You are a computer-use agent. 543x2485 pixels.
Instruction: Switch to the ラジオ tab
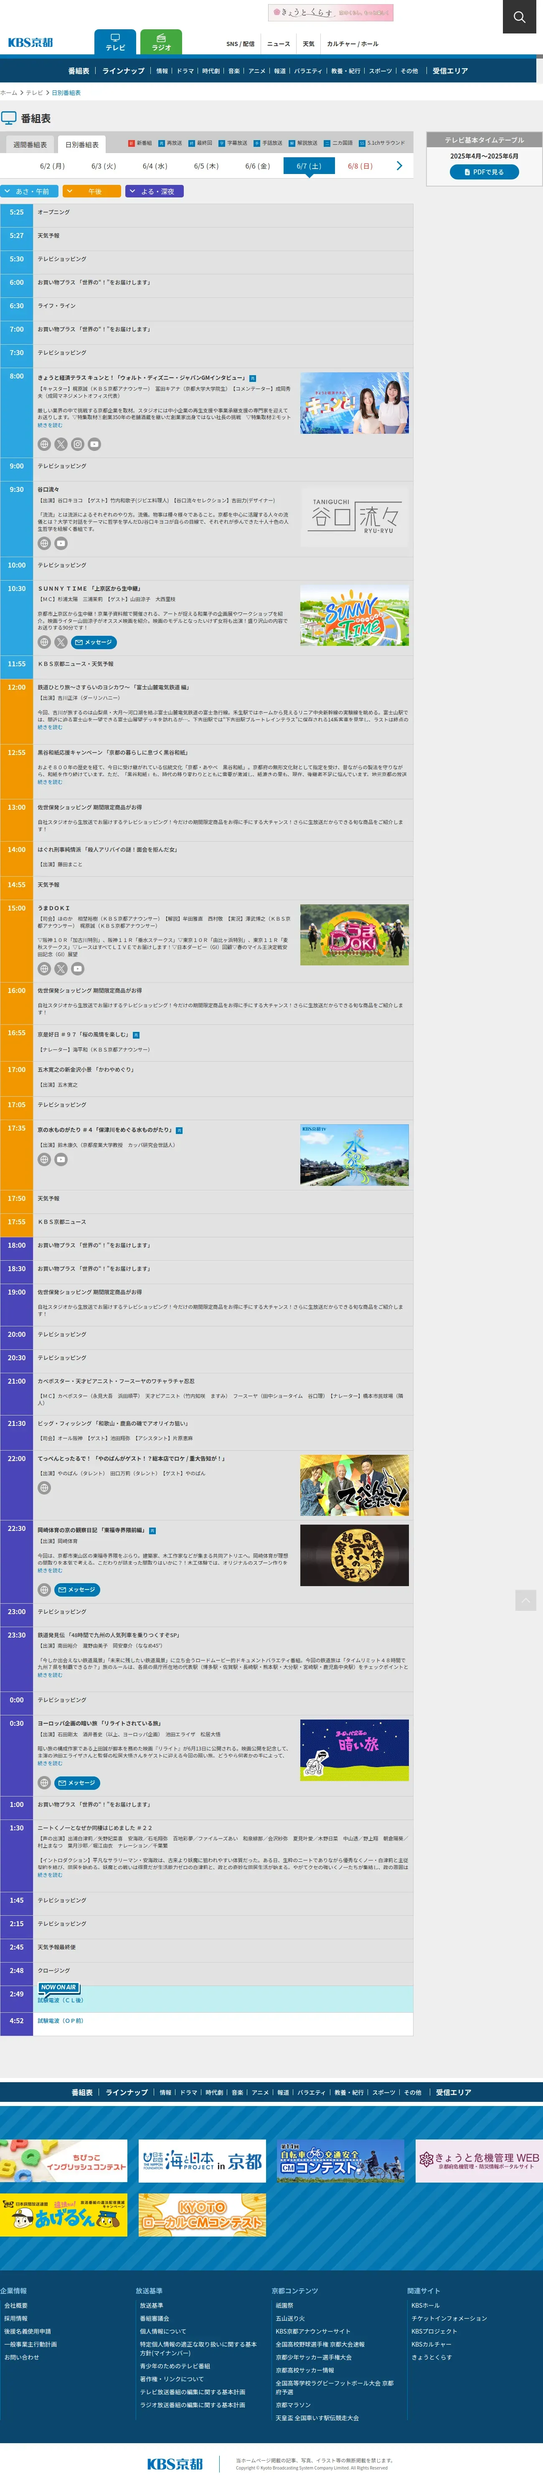point(161,42)
